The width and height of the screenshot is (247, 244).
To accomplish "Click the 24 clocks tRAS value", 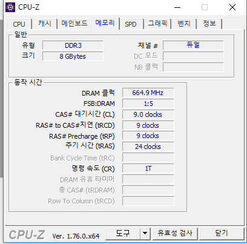I will point(148,147).
